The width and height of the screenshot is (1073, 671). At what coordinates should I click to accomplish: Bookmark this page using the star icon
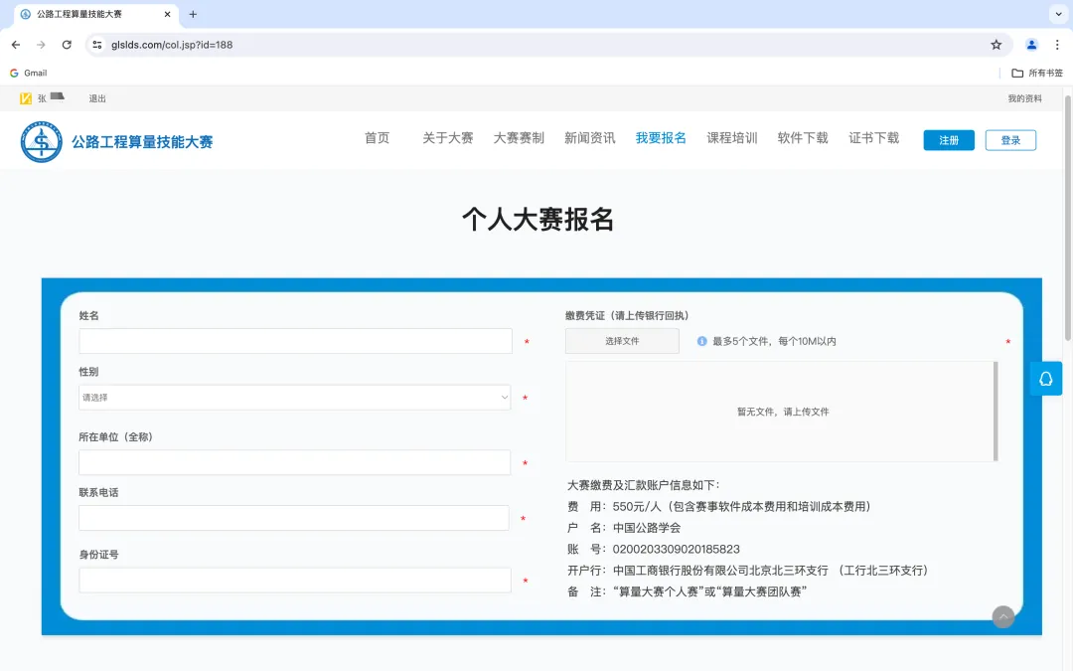tap(996, 44)
